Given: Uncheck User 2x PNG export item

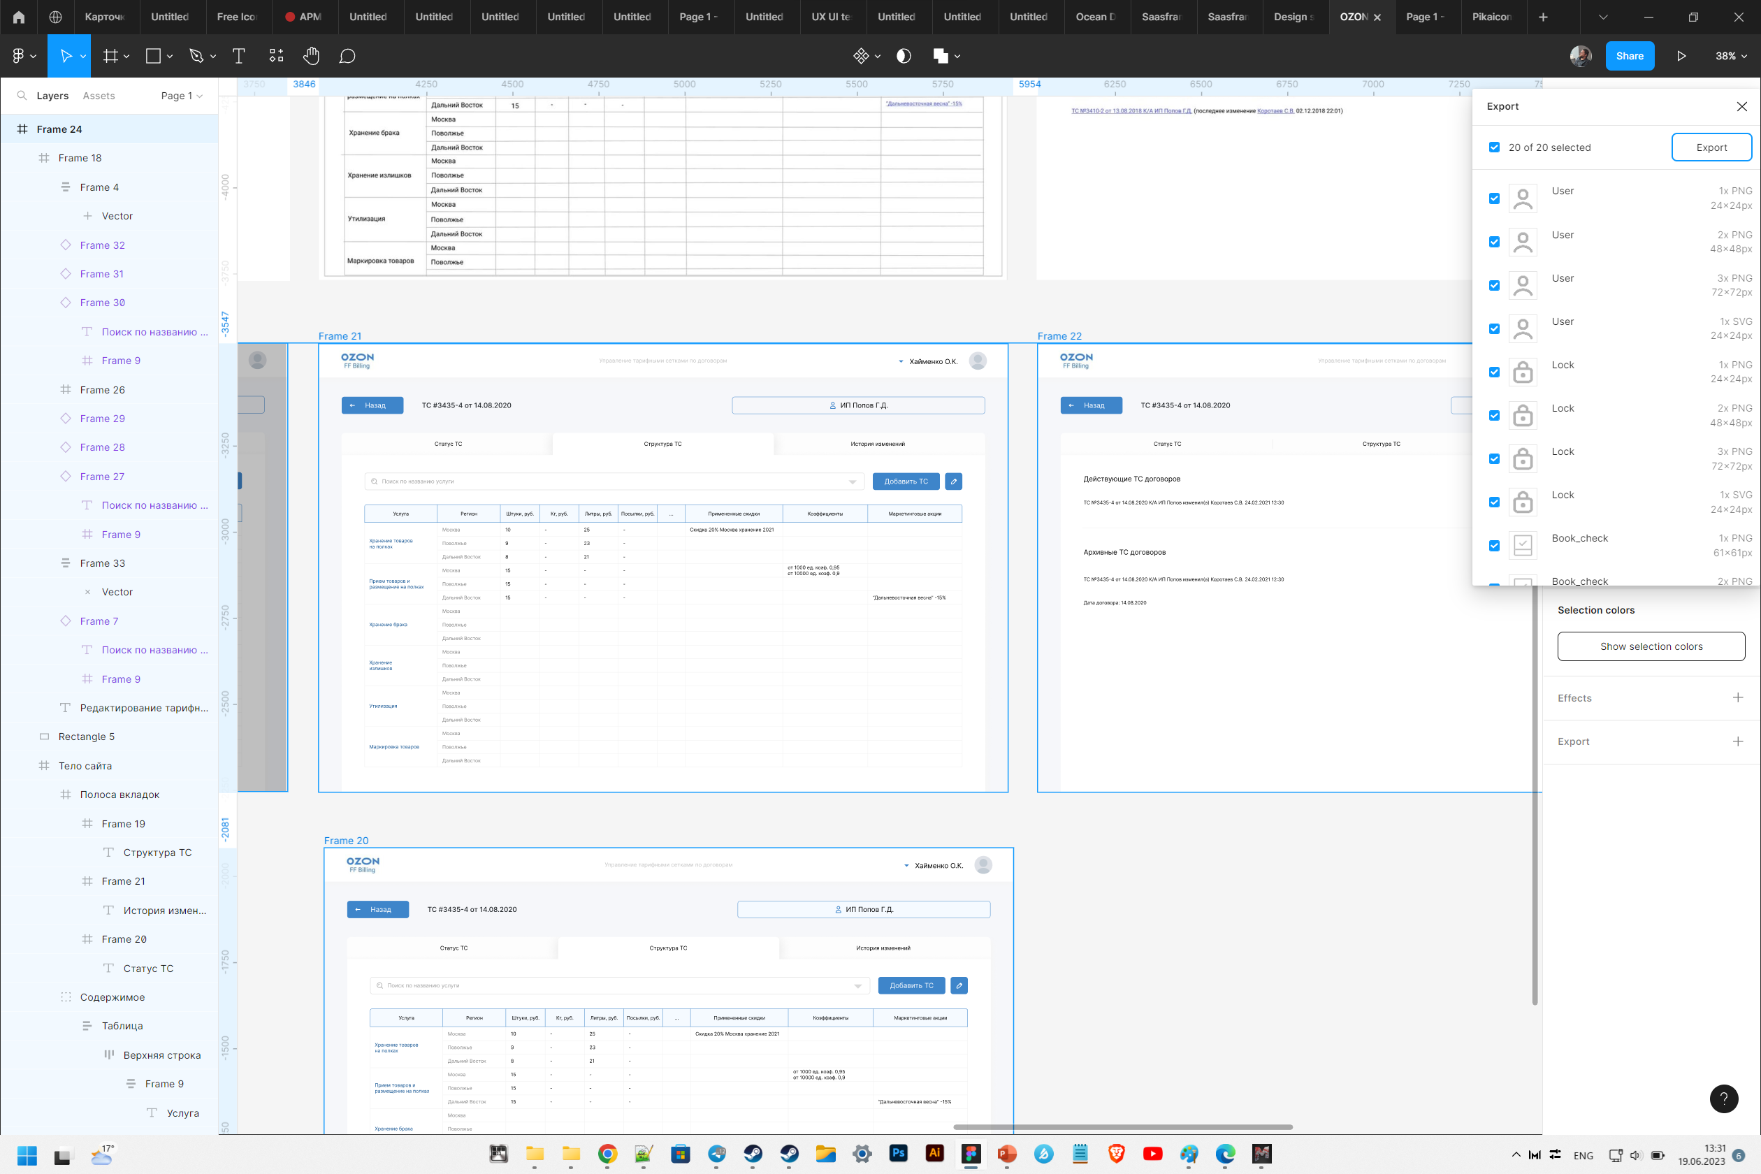Looking at the screenshot, I should (1495, 242).
